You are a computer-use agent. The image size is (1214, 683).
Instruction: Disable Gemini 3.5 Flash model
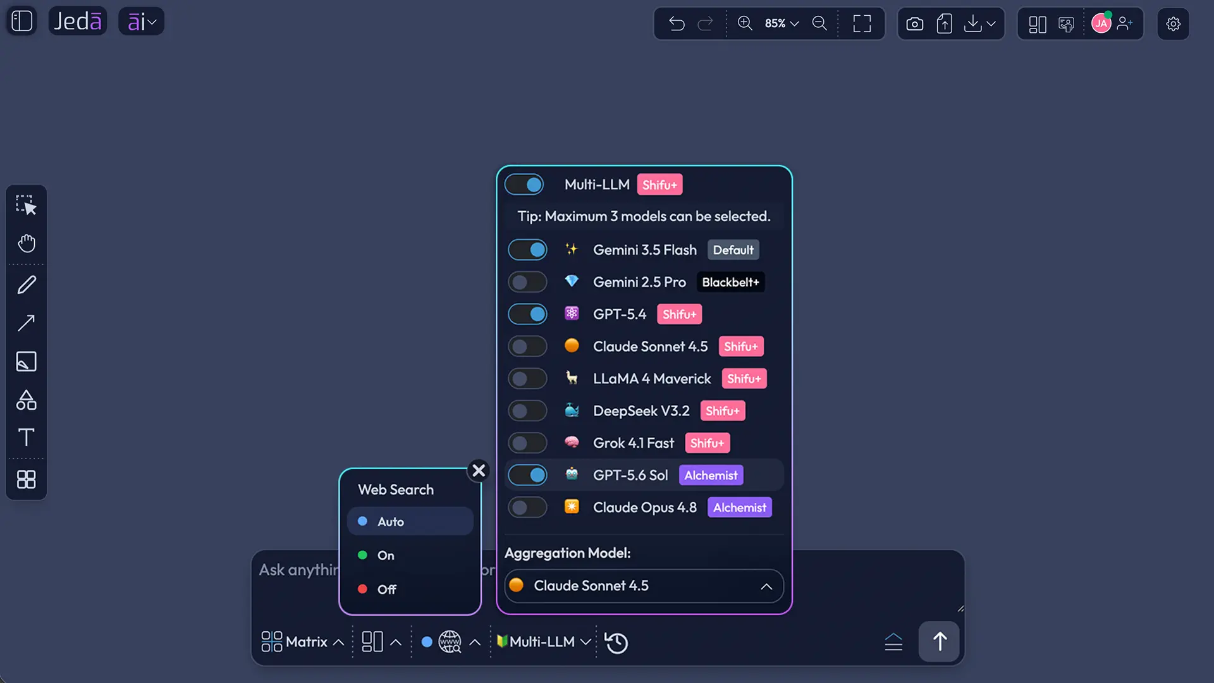[527, 250]
